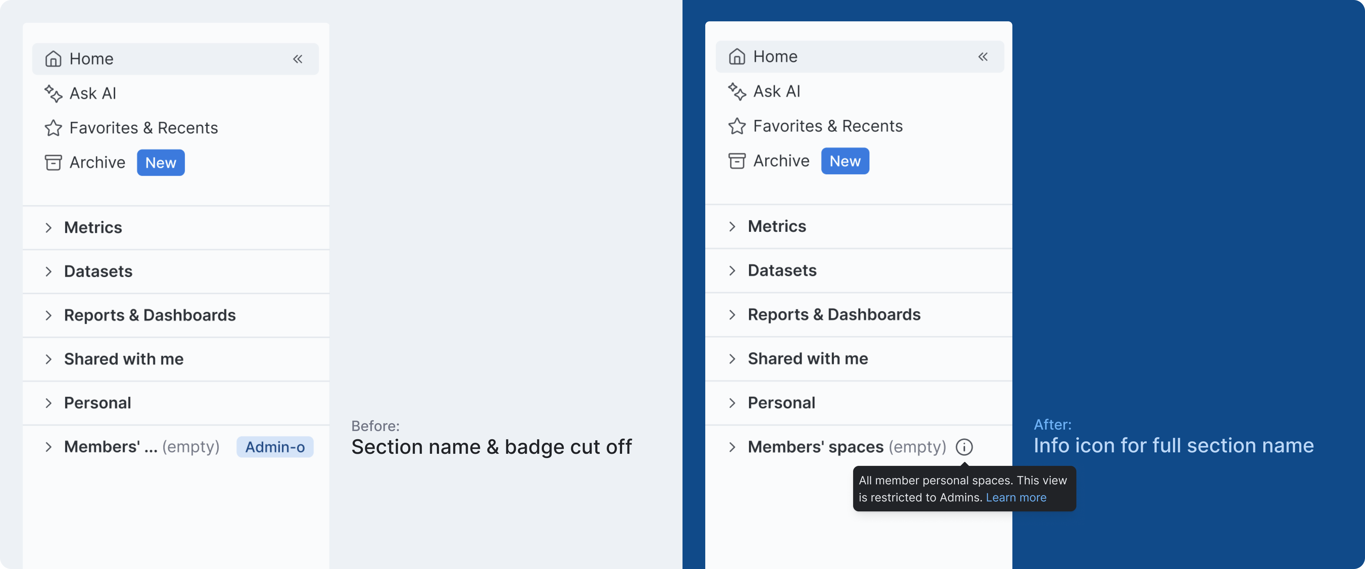This screenshot has width=1365, height=569.
Task: Collapse the Before sidebar with the double-chevron icon
Action: (x=298, y=59)
